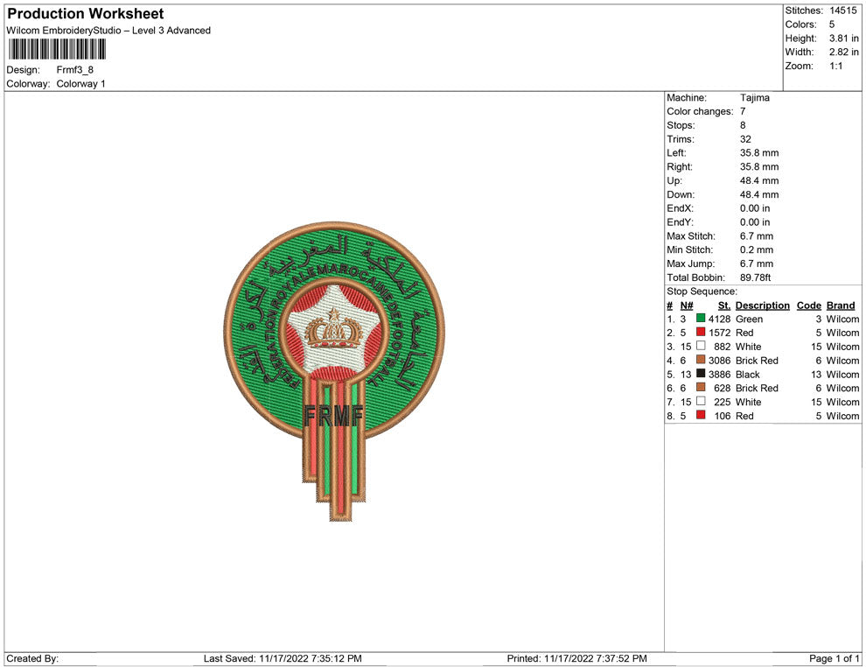Click 'Wilcom EmbroideryStudio – Level 3 Advanced' text

[x=108, y=31]
